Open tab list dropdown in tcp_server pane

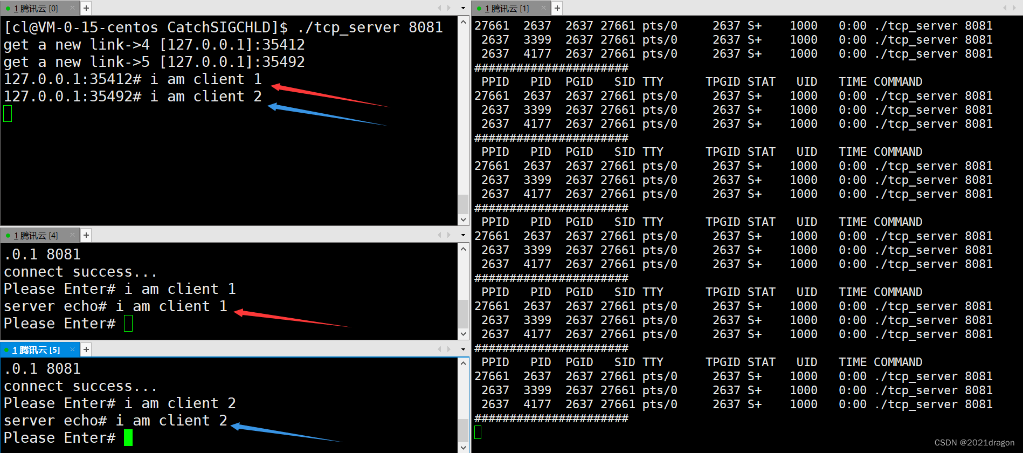tap(463, 8)
